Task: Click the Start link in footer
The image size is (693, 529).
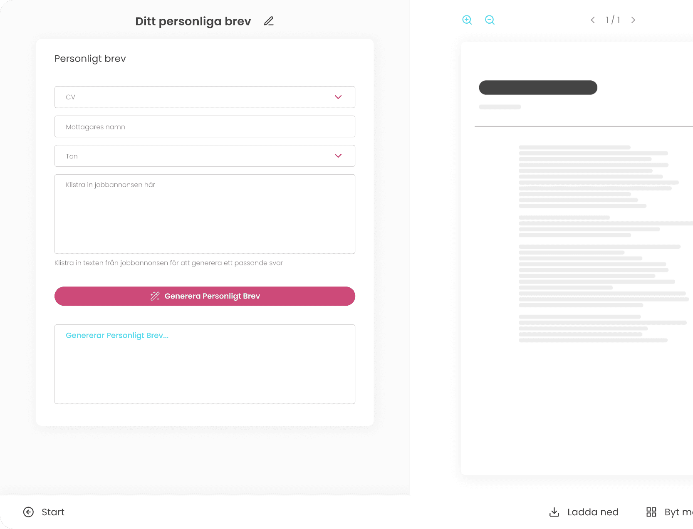Action: 53,512
